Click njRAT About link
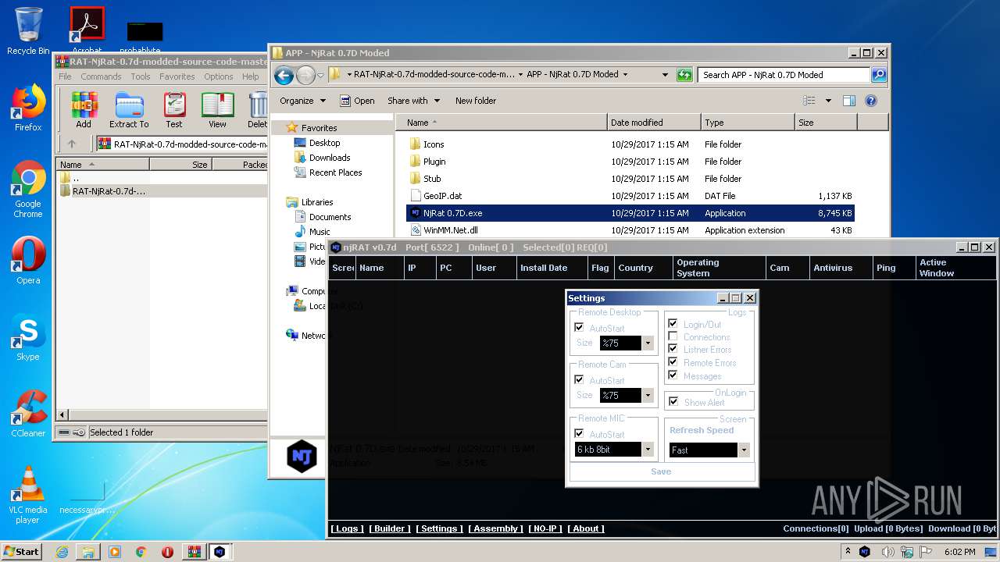 pyautogui.click(x=586, y=528)
